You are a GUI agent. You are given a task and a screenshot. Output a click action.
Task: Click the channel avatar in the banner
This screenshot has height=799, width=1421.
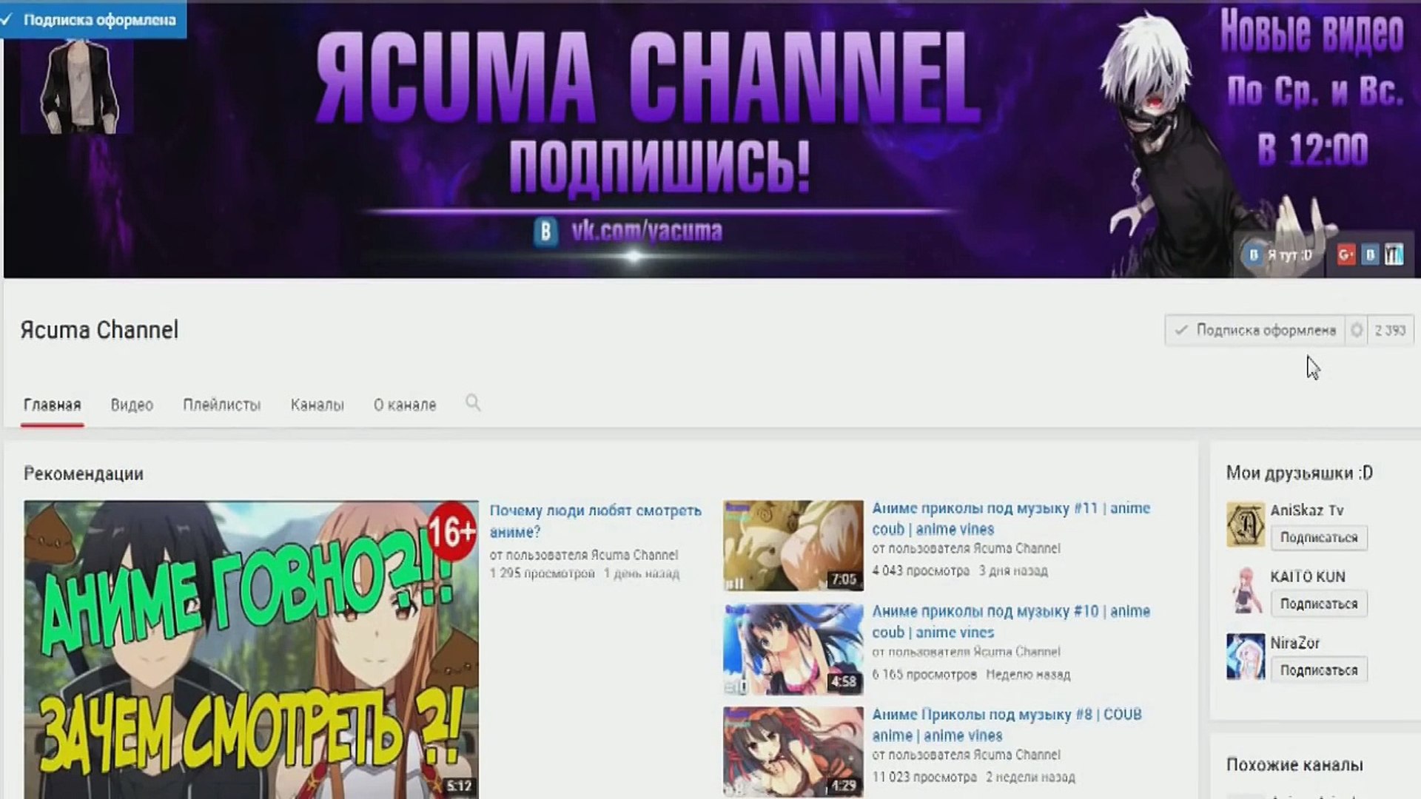[x=77, y=85]
